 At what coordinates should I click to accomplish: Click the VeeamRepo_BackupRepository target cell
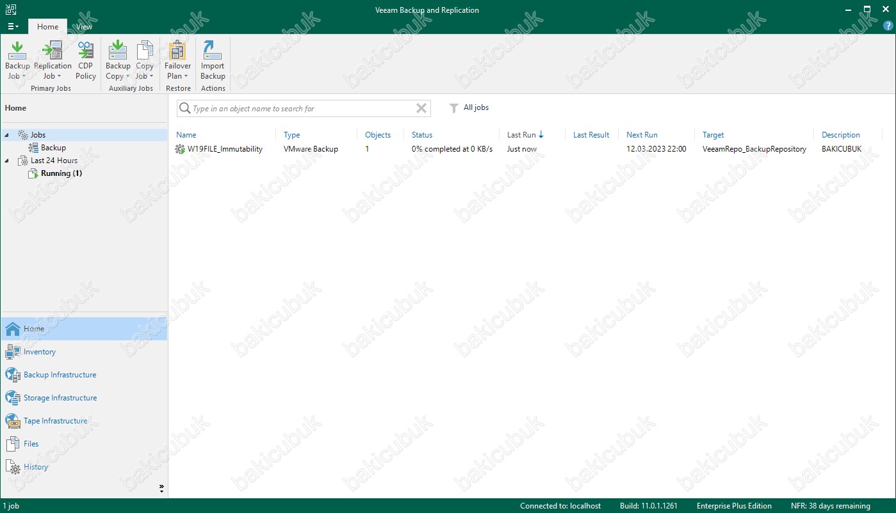click(x=754, y=149)
